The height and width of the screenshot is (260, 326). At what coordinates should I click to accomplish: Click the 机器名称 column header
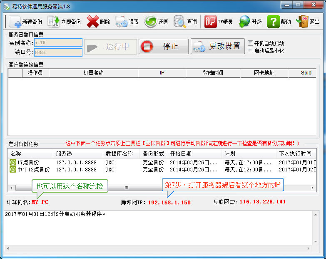click(93, 73)
